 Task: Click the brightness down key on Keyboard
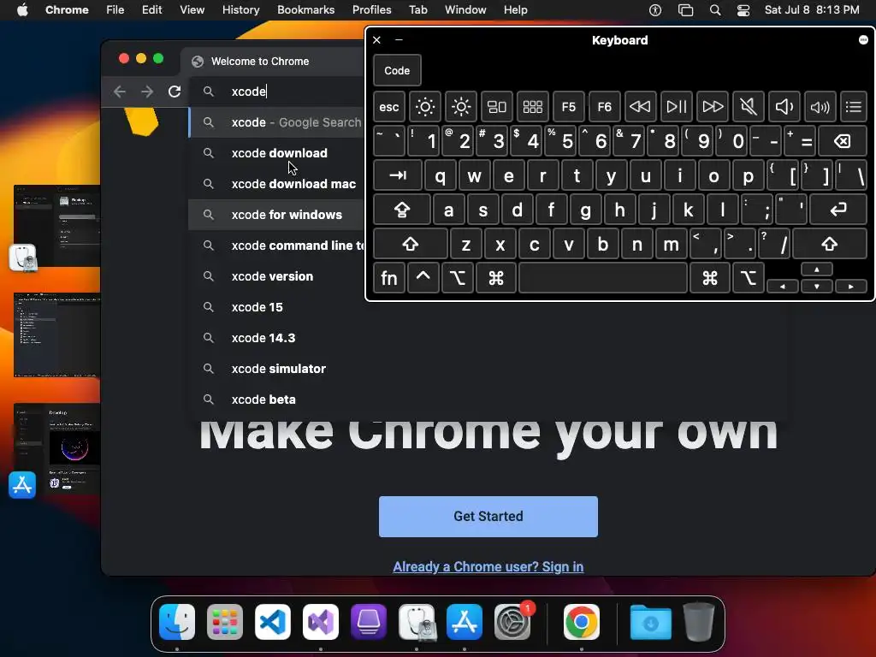425,107
